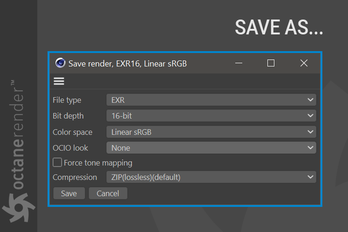Click the title text Save render, EXR16, Linear sRGB
This screenshot has height=232, width=348.
[128, 64]
